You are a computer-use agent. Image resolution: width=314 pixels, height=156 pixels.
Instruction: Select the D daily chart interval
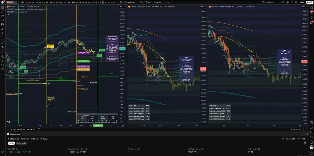tap(103, 2)
